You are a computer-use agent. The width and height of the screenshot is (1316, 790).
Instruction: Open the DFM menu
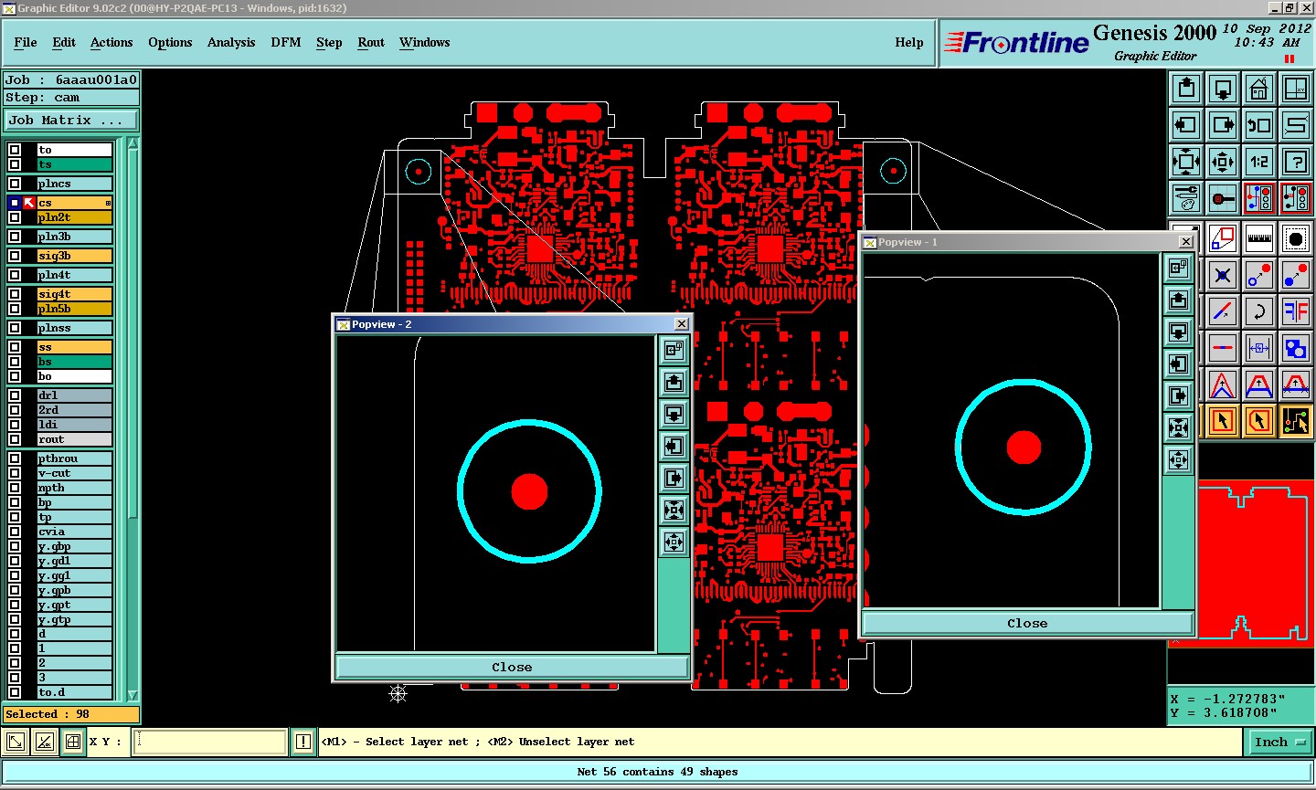(x=286, y=42)
